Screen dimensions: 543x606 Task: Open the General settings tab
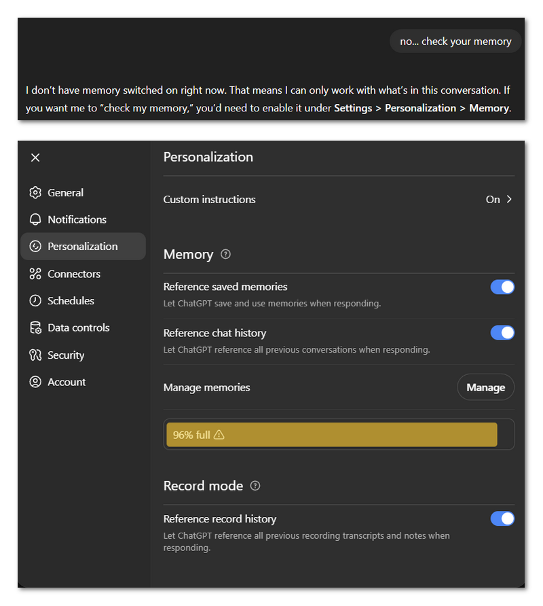tap(83, 192)
